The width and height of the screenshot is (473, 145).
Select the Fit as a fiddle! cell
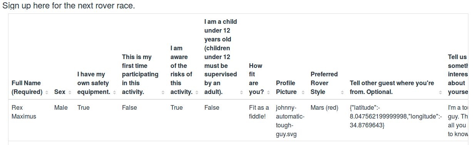click(x=259, y=112)
